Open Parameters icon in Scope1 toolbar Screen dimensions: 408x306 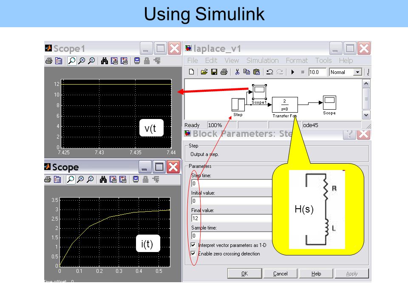(x=59, y=61)
